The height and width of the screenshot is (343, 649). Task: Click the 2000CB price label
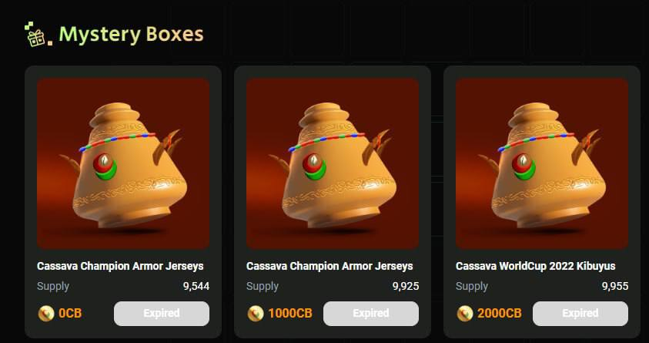point(500,314)
